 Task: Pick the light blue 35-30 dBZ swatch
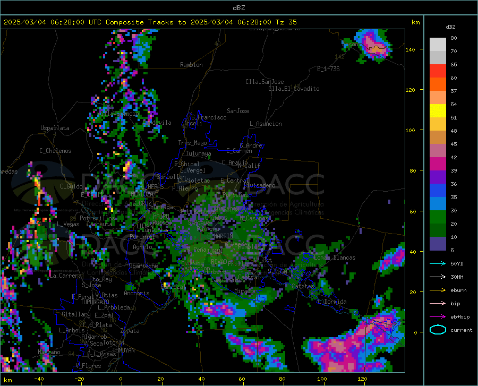tap(438, 204)
